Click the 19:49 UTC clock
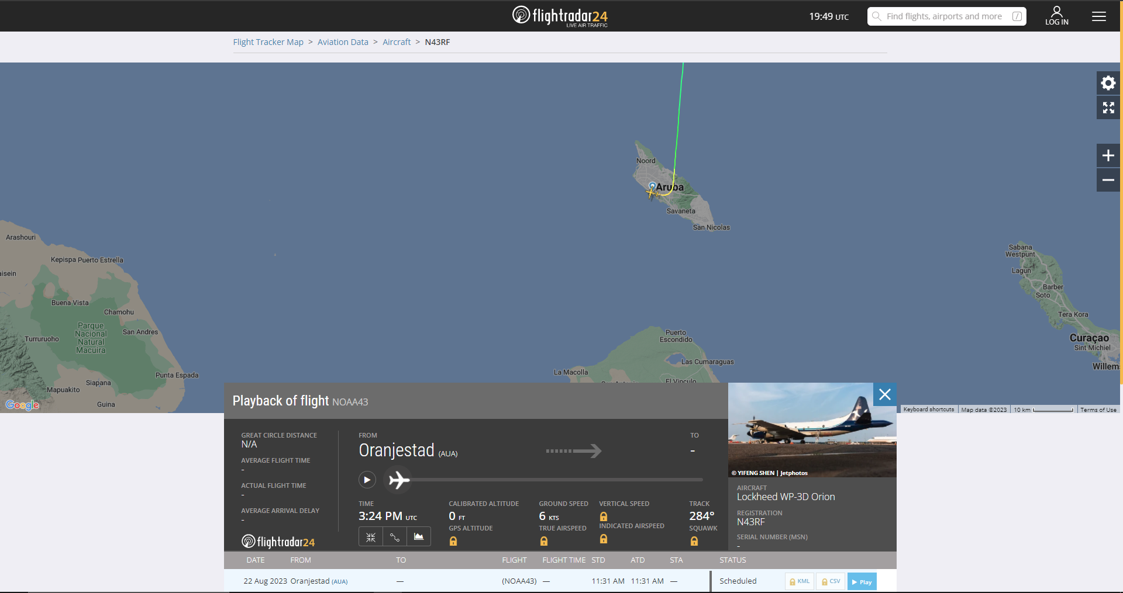The height and width of the screenshot is (593, 1123). tap(829, 16)
